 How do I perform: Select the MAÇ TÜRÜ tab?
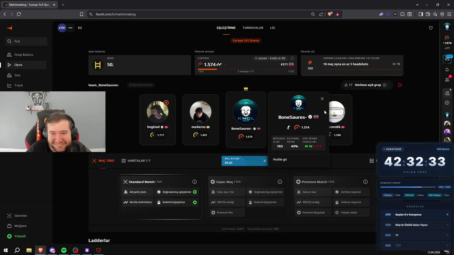click(x=103, y=161)
